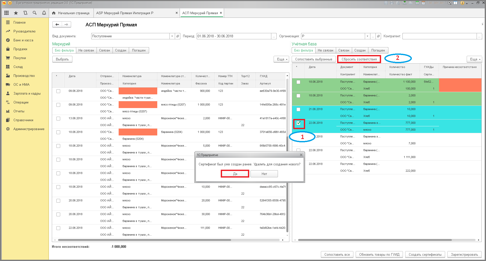Expand the Организация dropdown arrow
This screenshot has width=486, height=261.
click(x=367, y=36)
